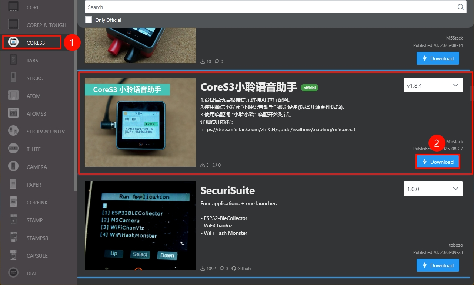Click the download count icon for CoreS3小聆语音助手
The image size is (474, 285).
(203, 165)
